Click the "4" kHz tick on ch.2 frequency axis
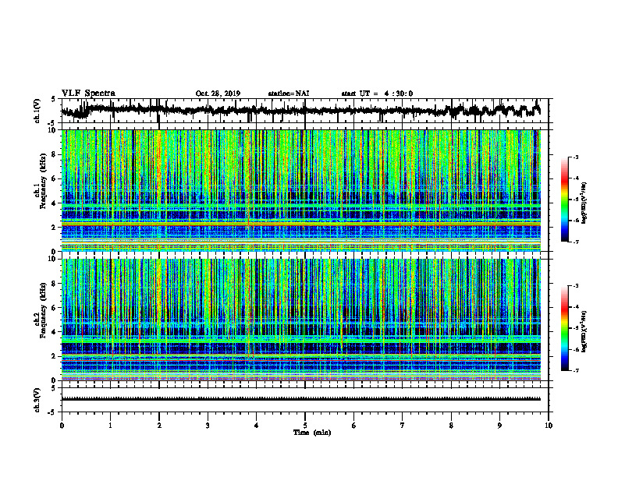Viewport: 618px width, 477px height. [55, 332]
